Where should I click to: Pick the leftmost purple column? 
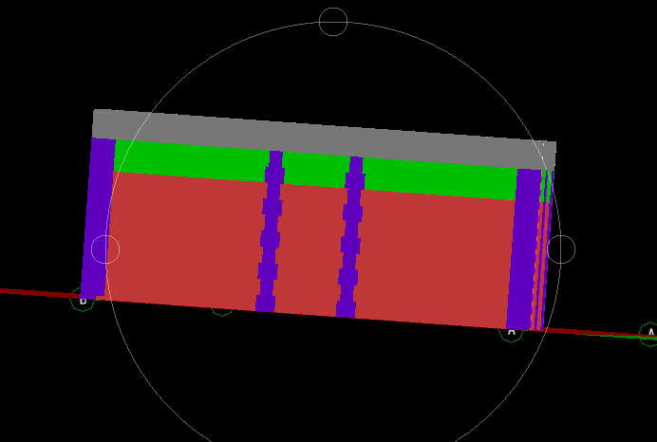[97, 217]
